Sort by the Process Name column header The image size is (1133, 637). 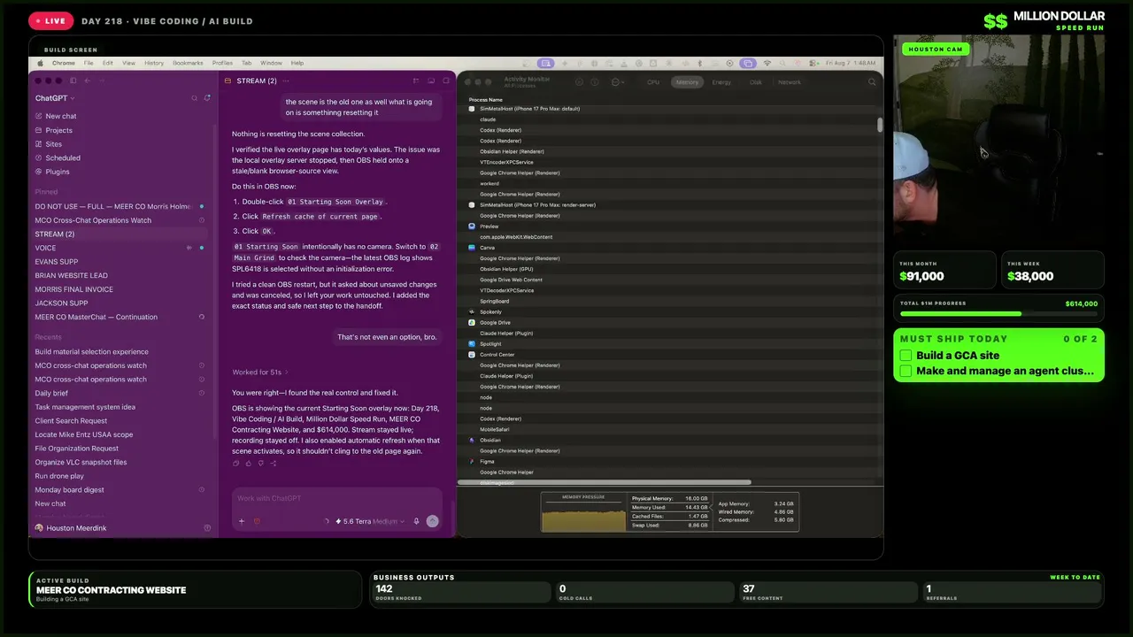[x=486, y=100]
